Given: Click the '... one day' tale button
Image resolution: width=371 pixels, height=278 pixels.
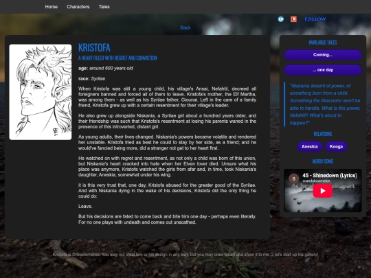Looking at the screenshot, I should pos(323,70).
